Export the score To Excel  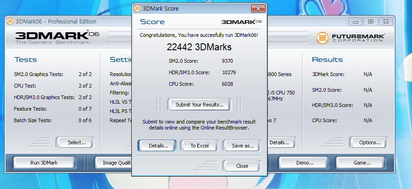tap(200, 146)
